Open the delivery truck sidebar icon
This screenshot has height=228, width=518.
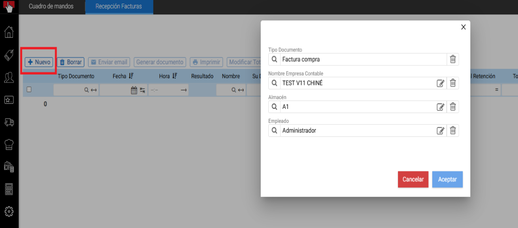coord(9,123)
